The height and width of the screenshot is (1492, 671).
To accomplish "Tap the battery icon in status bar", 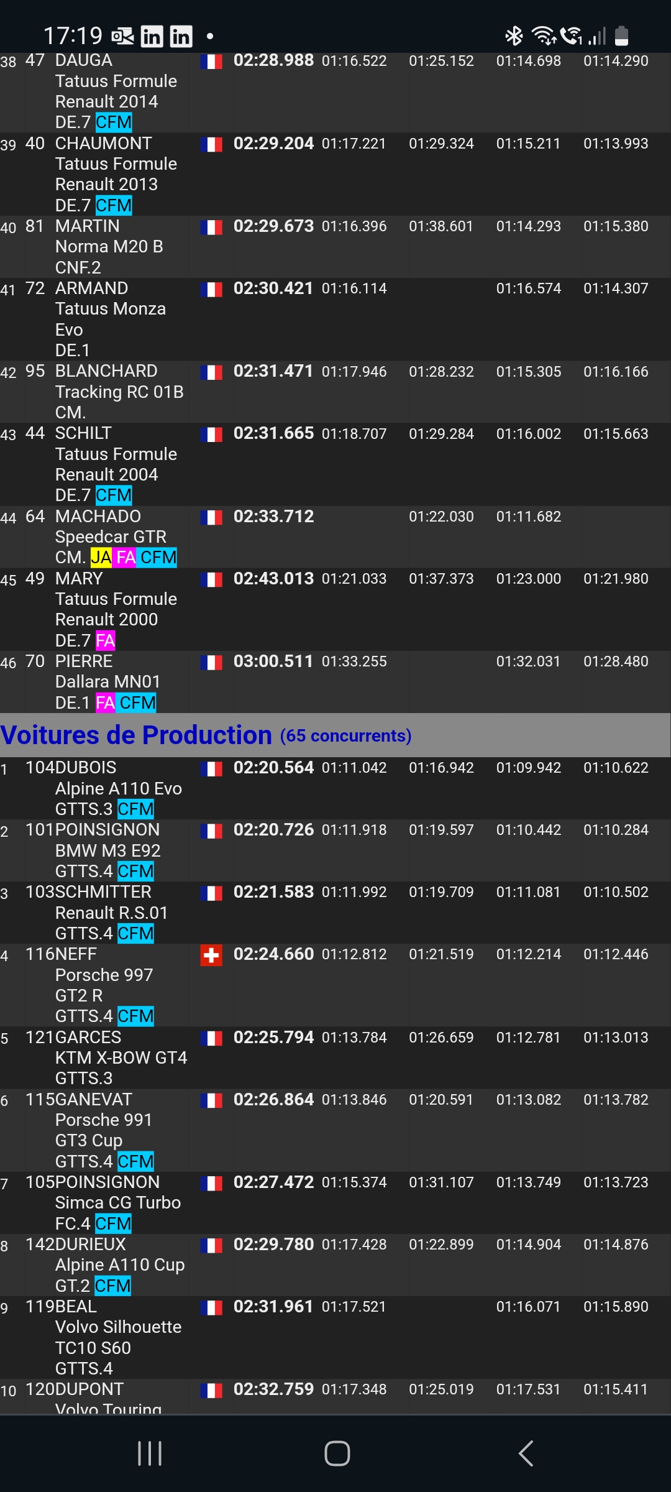I will tap(621, 36).
